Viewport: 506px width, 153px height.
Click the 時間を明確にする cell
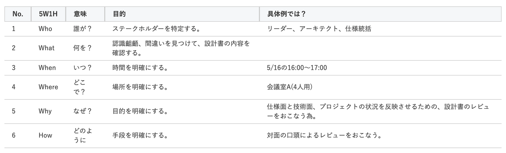pos(140,68)
